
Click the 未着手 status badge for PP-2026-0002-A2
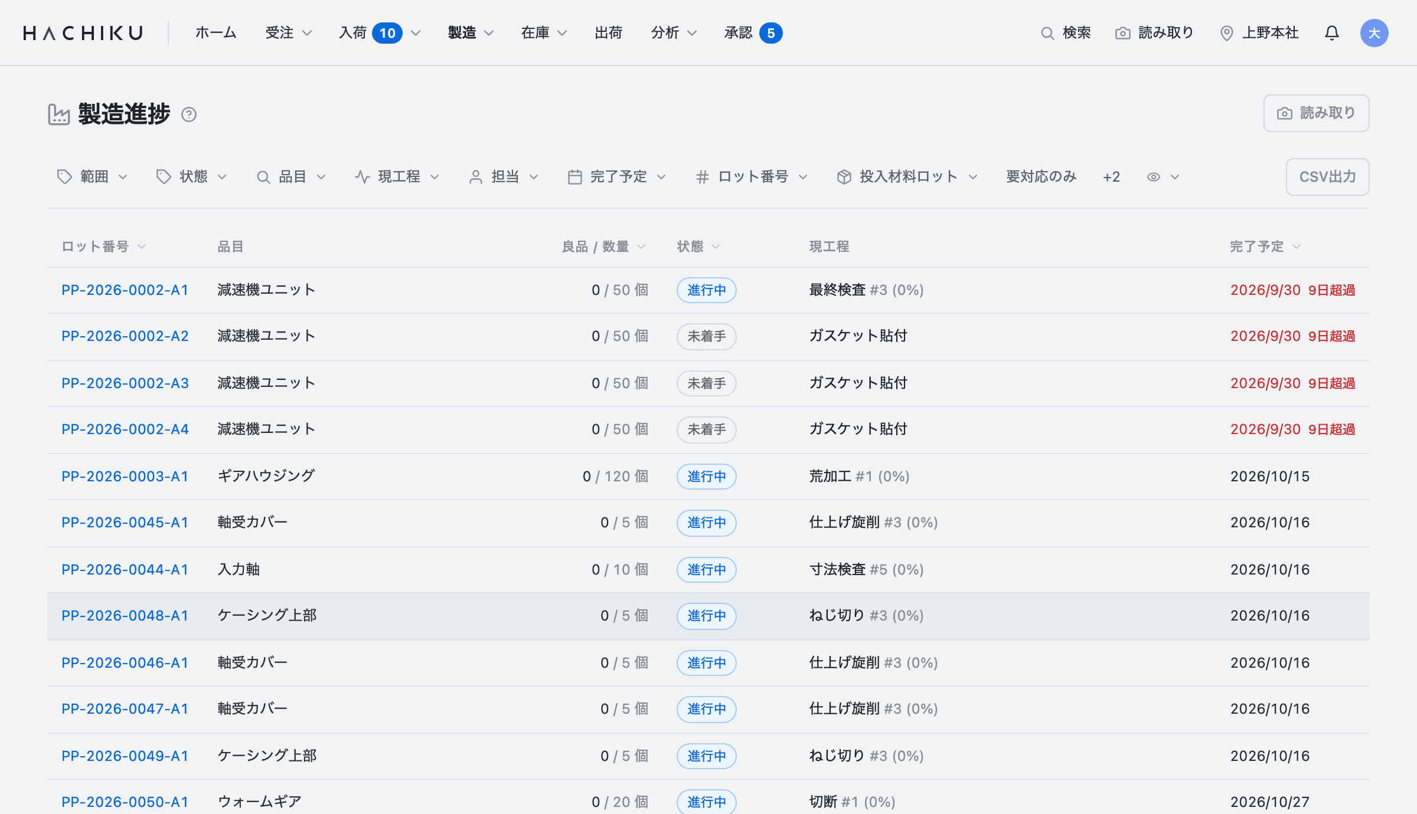coord(707,336)
